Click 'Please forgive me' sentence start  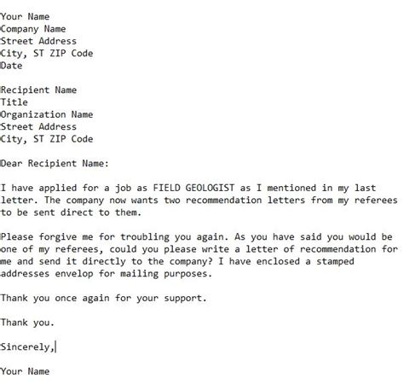click(47, 237)
